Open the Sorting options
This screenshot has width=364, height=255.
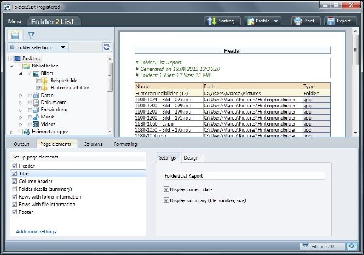tap(223, 21)
